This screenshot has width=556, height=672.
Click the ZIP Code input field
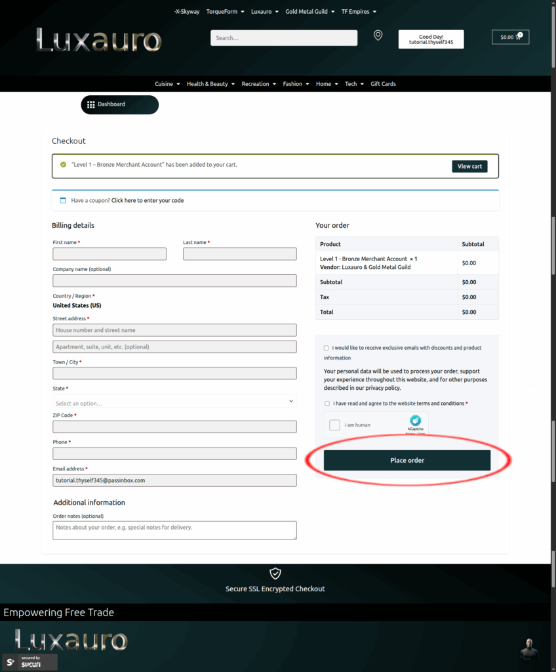(x=174, y=427)
